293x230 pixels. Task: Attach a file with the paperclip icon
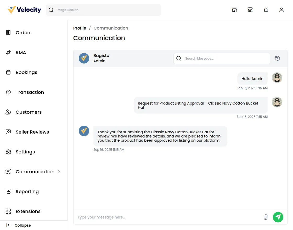point(266,217)
